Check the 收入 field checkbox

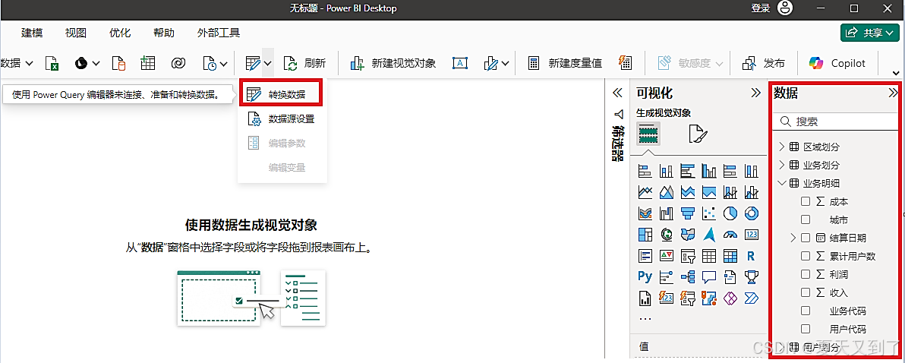806,292
